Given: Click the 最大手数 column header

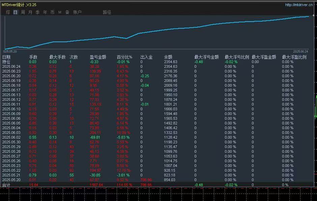Looking at the screenshot, I should [57, 57].
